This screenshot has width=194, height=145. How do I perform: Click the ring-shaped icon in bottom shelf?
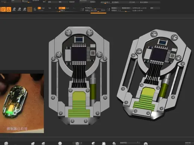pos(145,144)
